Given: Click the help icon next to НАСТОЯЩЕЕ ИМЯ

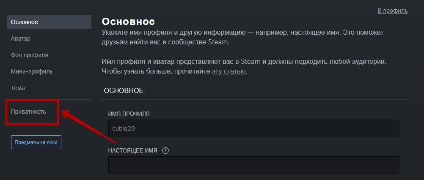Looking at the screenshot, I should 165,150.
